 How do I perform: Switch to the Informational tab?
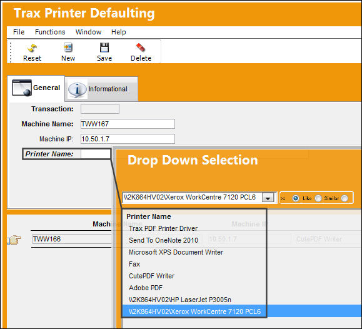click(101, 89)
